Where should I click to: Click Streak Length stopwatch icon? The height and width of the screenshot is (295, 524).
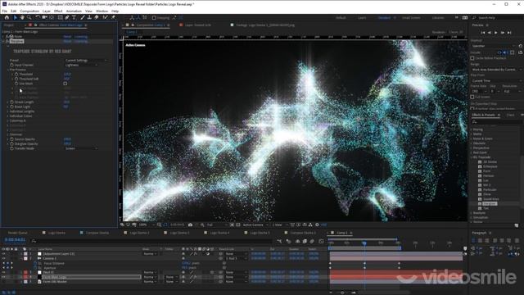[x=11, y=102]
